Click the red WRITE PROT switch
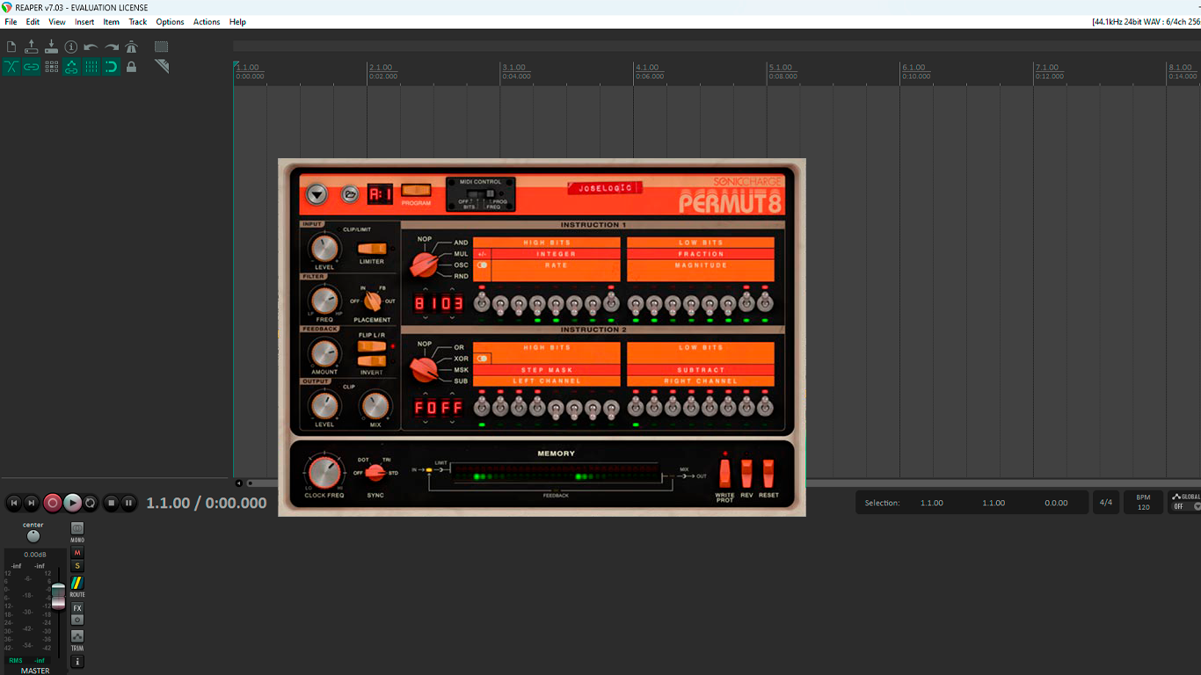 724,474
